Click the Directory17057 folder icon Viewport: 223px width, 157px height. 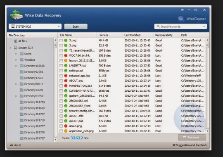pos(21,78)
